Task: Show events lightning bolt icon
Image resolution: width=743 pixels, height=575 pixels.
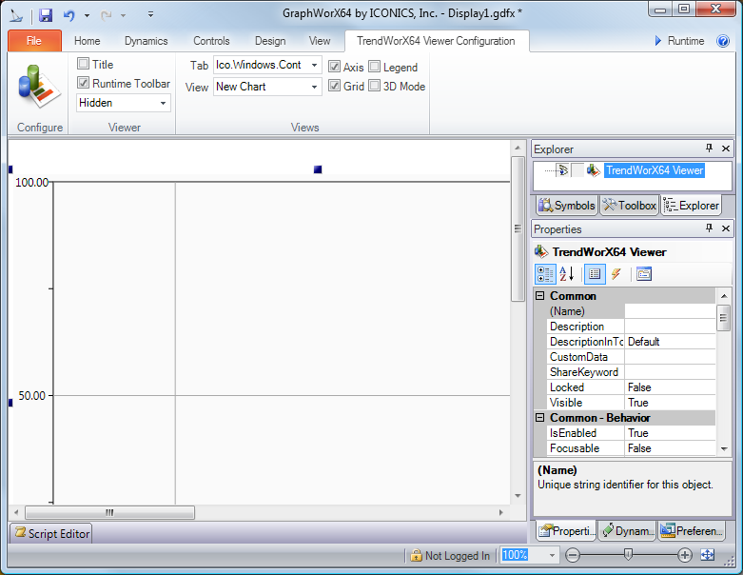Action: [616, 274]
